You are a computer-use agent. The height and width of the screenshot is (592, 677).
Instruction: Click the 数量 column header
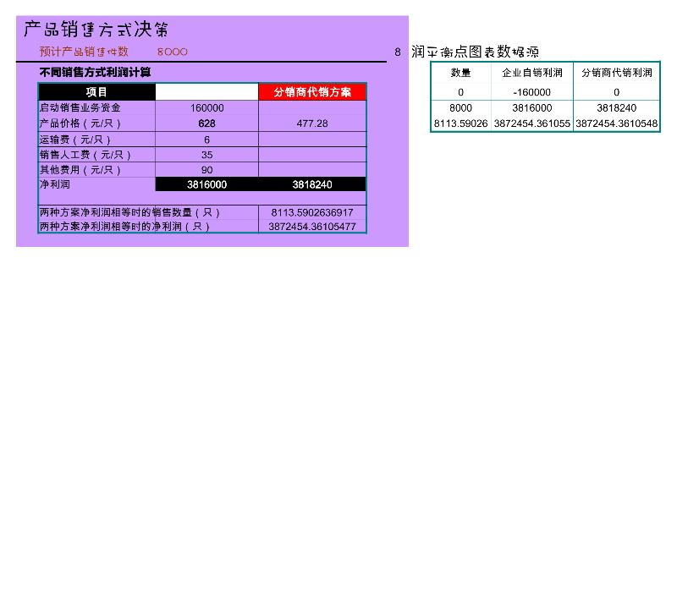pos(460,73)
